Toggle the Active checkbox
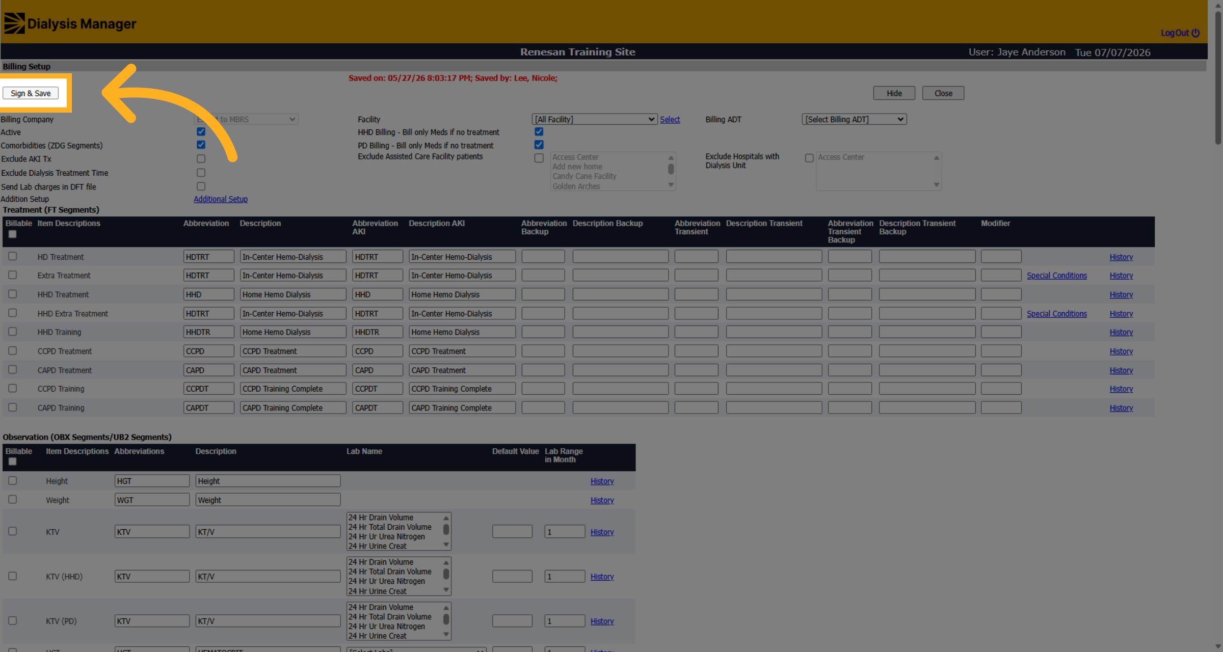 (x=201, y=131)
